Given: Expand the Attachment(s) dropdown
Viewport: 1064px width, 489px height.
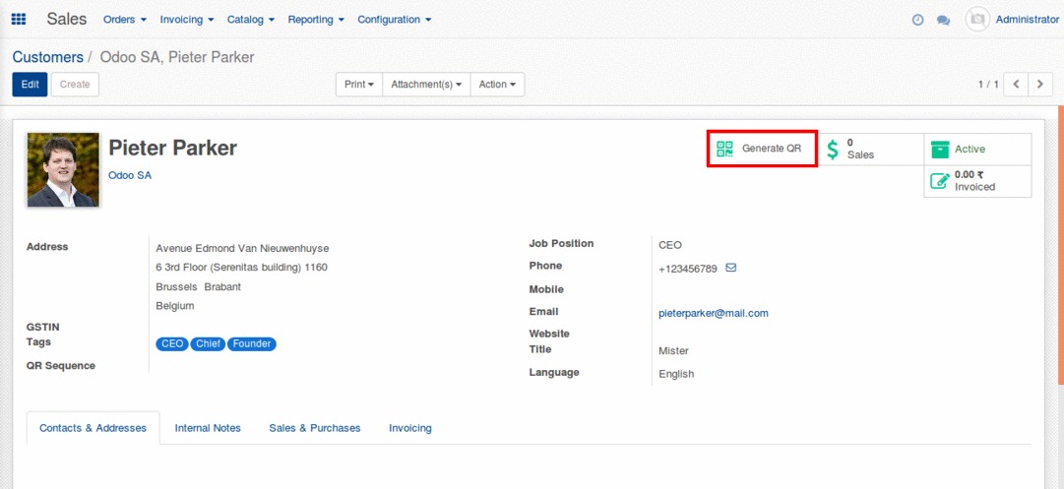Looking at the screenshot, I should tap(426, 84).
